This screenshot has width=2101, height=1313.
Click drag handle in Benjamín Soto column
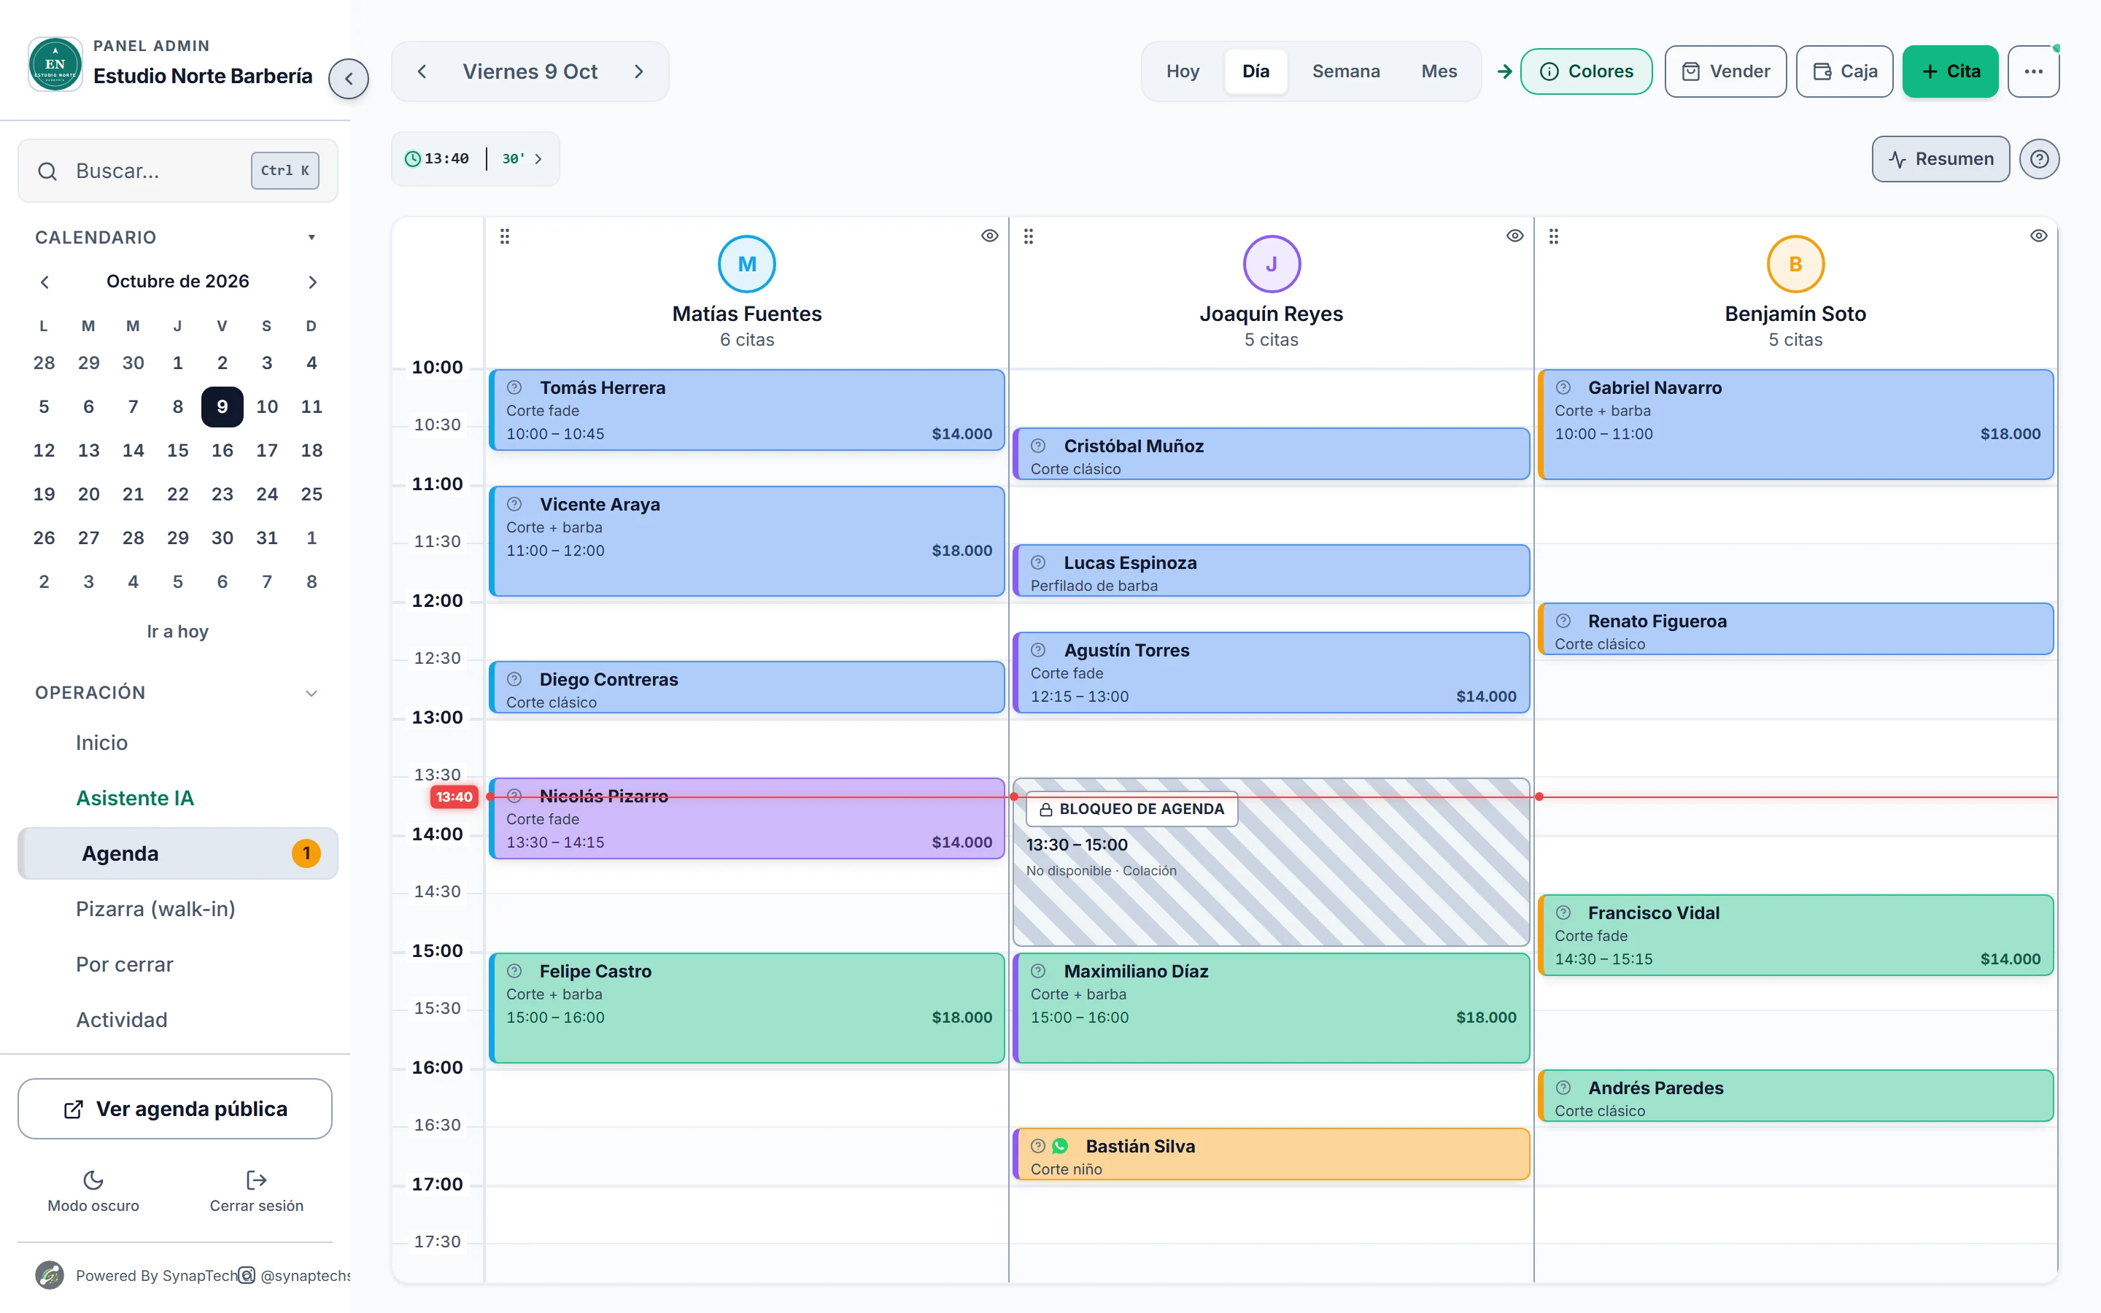pos(1554,236)
